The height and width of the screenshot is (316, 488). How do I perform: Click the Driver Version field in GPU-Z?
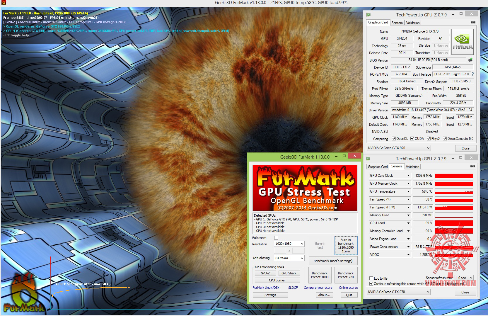pos(432,110)
